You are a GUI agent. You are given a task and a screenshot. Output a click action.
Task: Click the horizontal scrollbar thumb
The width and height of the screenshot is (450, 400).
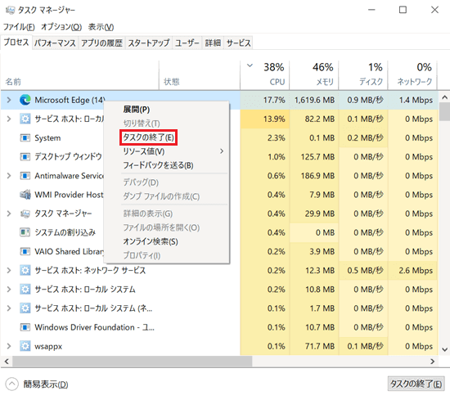coord(132,362)
